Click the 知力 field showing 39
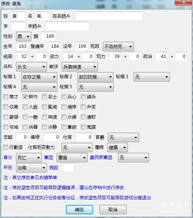The height and width of the screenshot is (218, 193). [115, 56]
